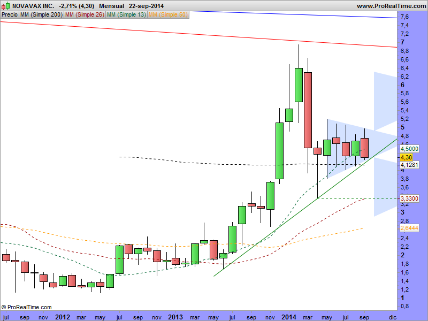Select the orange 2,6444 price tag
428x321 pixels.
[409, 228]
